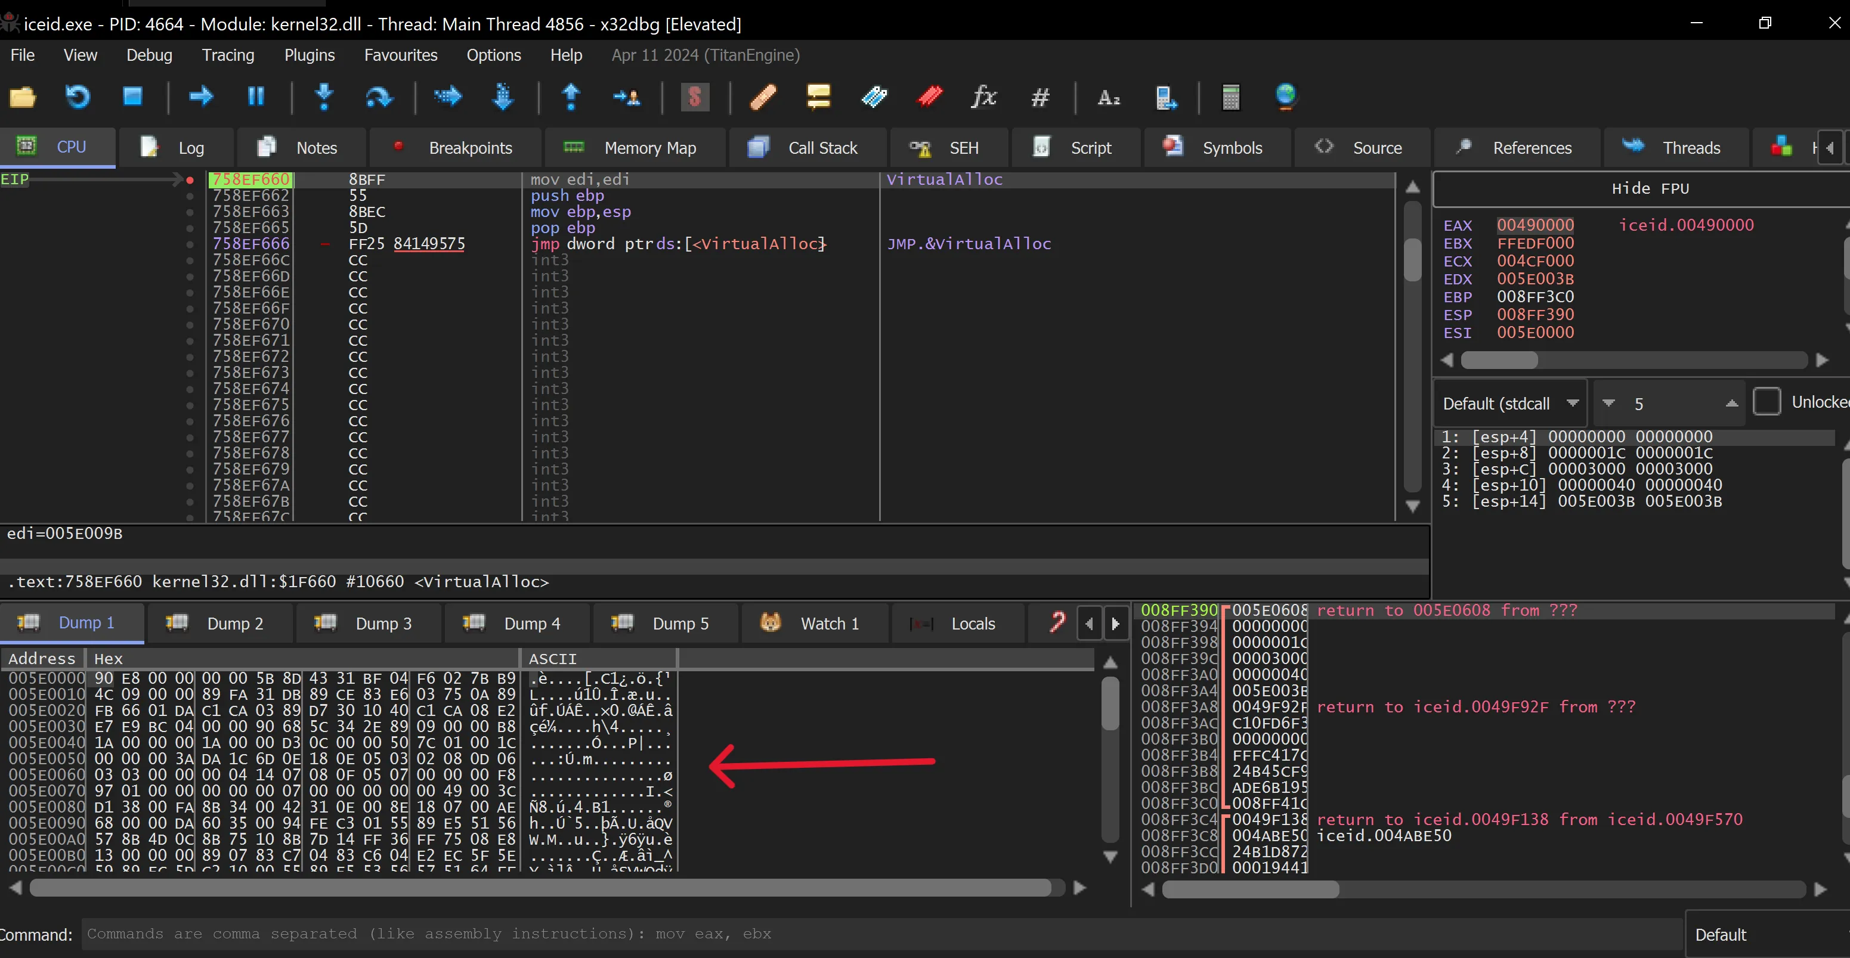Focus the Command input field
Screen dimensions: 1850x958
(882, 934)
